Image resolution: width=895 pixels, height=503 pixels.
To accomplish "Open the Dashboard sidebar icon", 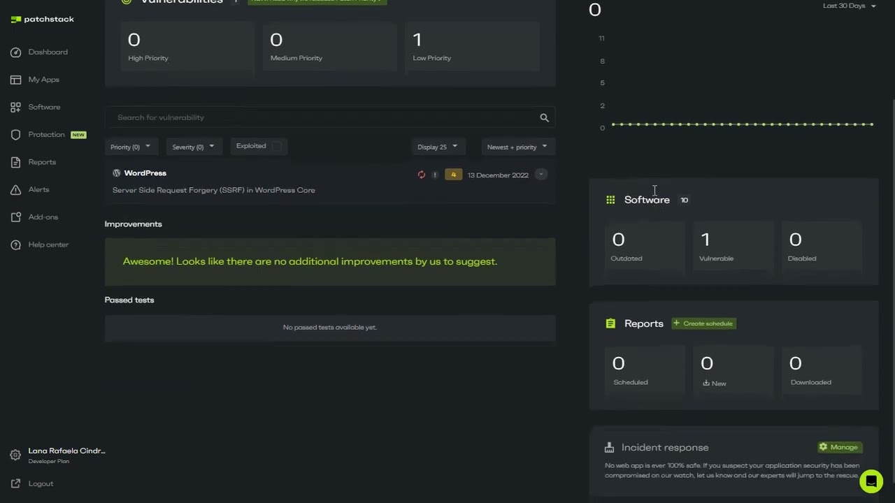I will pyautogui.click(x=15, y=52).
